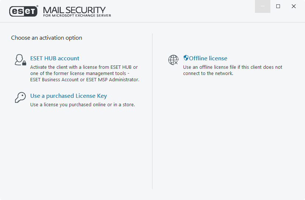Click the blue shield icon beside Offline license
Image resolution: width=305 pixels, height=200 pixels.
pyautogui.click(x=186, y=58)
